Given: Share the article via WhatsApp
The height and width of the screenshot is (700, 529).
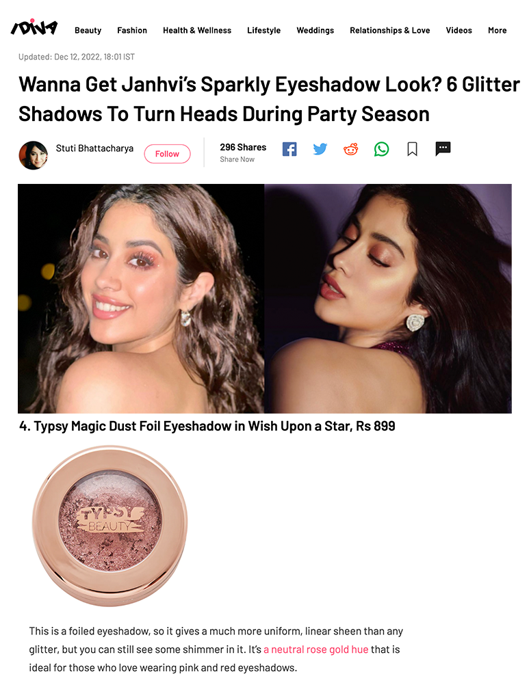Looking at the screenshot, I should (x=381, y=148).
